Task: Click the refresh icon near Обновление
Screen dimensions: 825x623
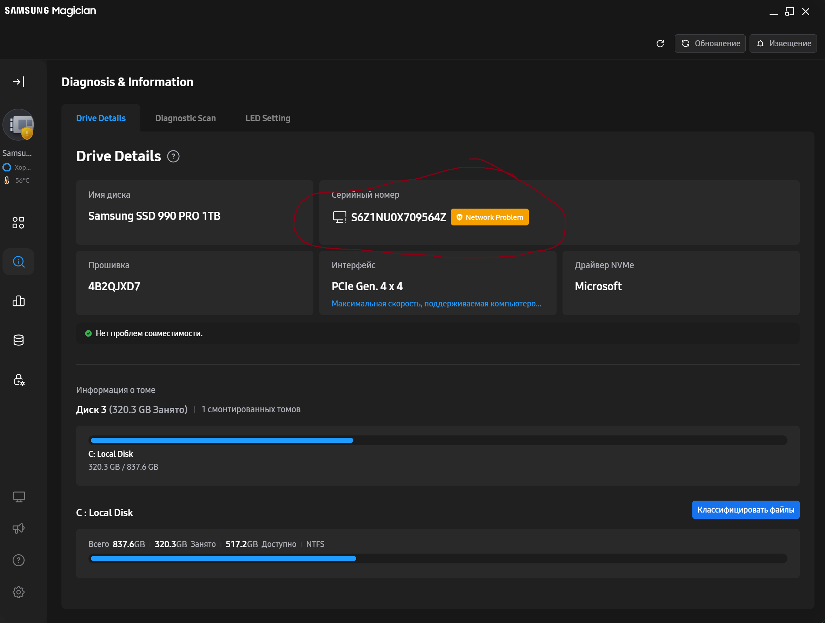Action: tap(660, 43)
